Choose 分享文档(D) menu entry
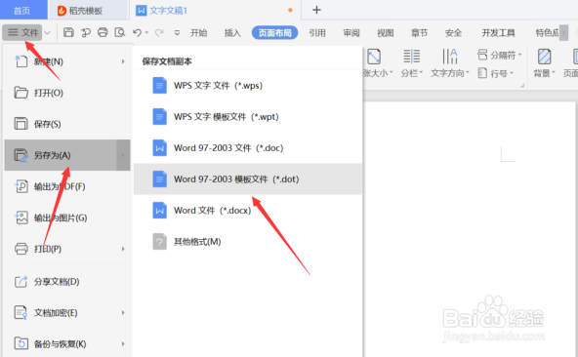Image resolution: width=578 pixels, height=357 pixels. (x=67, y=282)
